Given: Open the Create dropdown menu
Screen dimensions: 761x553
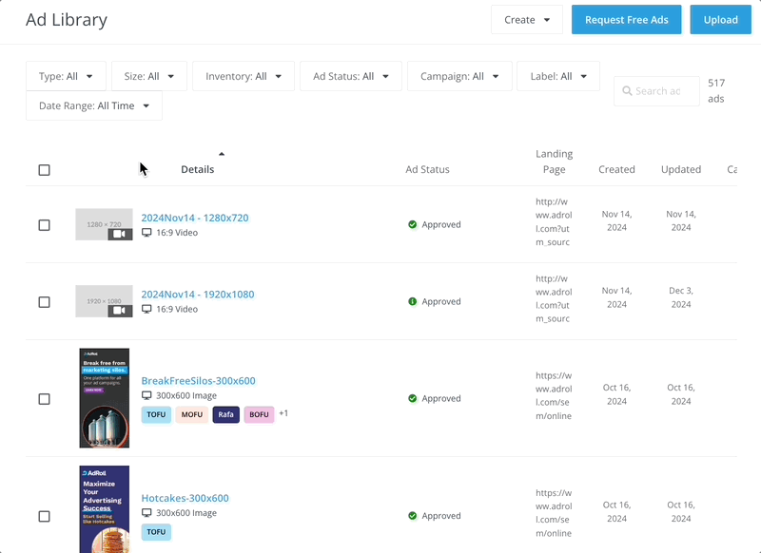Looking at the screenshot, I should (527, 20).
